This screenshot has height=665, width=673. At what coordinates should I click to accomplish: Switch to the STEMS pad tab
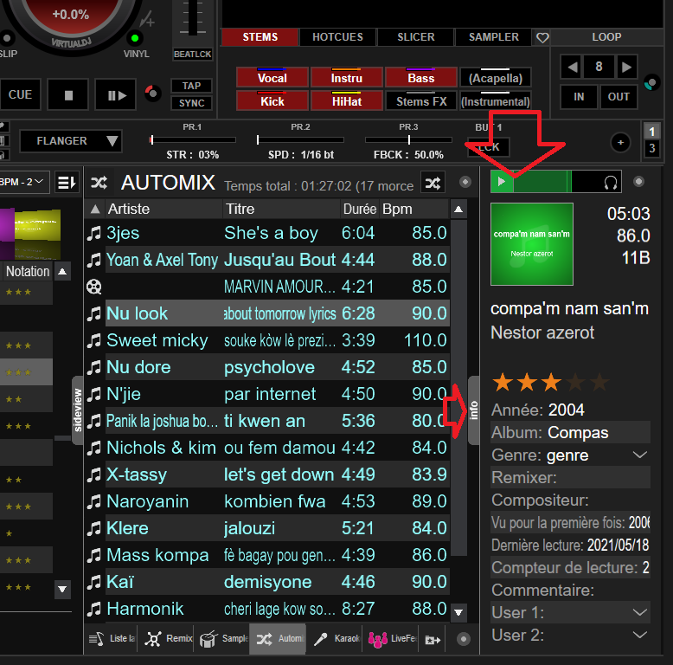(260, 37)
